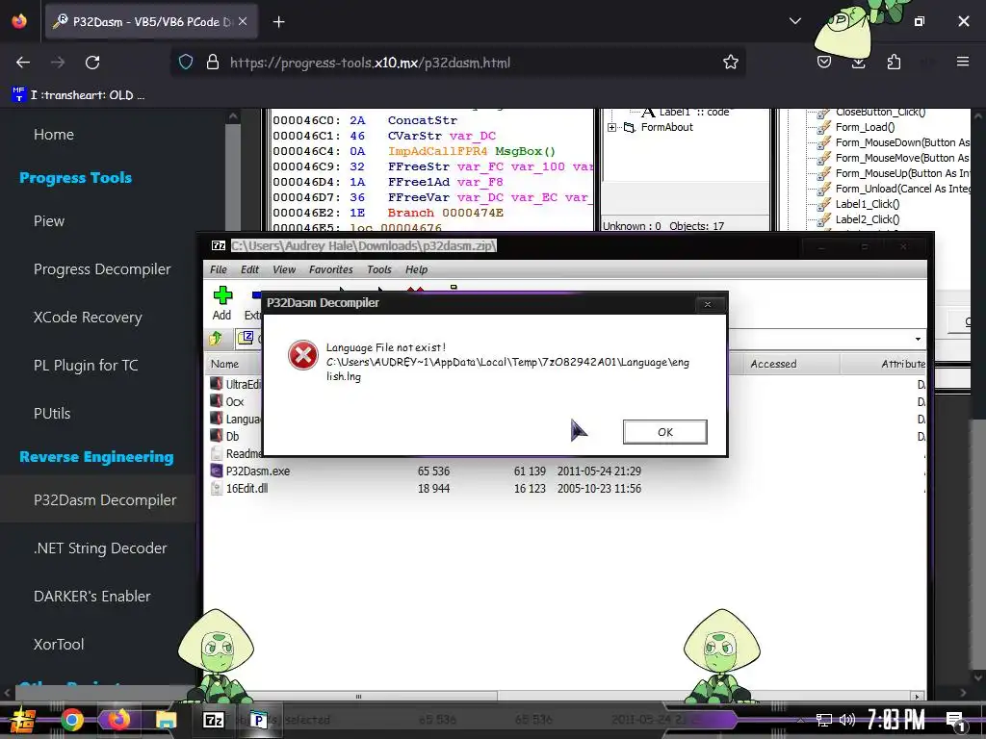The height and width of the screenshot is (739, 986).
Task: Open a new Firefox tab
Action: pyautogui.click(x=278, y=22)
